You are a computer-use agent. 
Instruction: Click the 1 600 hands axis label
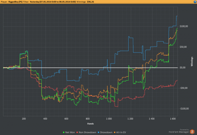click(173, 119)
